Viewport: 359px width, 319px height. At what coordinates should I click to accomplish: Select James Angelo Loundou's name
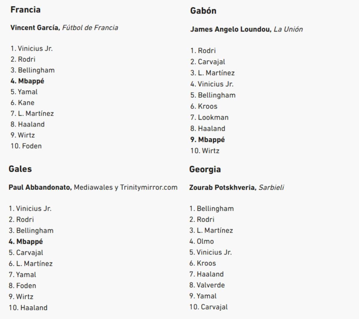pos(231,29)
